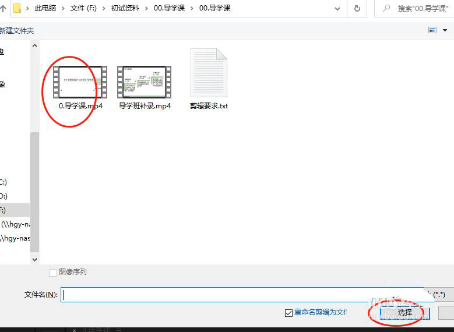Navigate to 初试资料 in the breadcrumb
This screenshot has height=332, width=454.
(x=125, y=8)
